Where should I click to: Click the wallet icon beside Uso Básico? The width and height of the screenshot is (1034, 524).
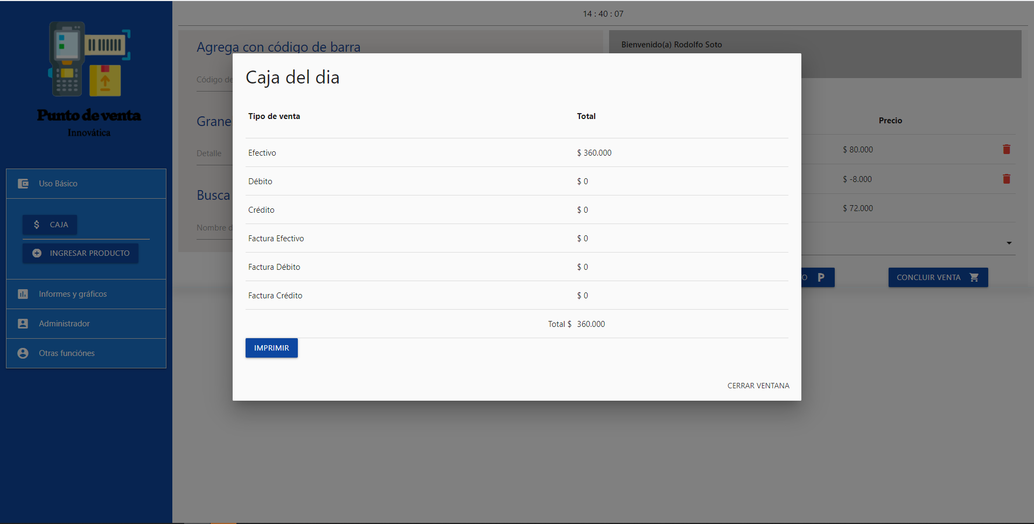point(23,184)
